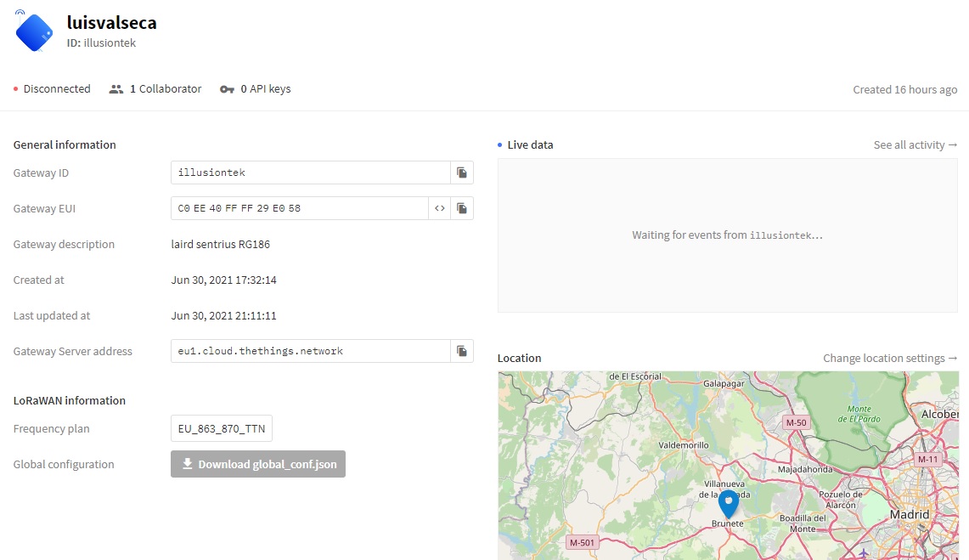Image resolution: width=969 pixels, height=560 pixels.
Task: Click the ID: illusiontek subtitle
Action: [x=101, y=42]
